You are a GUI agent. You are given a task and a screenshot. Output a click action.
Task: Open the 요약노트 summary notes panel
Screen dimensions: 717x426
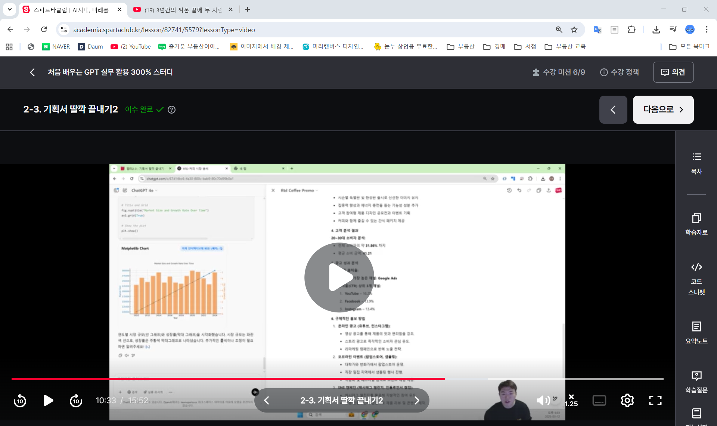tap(696, 333)
